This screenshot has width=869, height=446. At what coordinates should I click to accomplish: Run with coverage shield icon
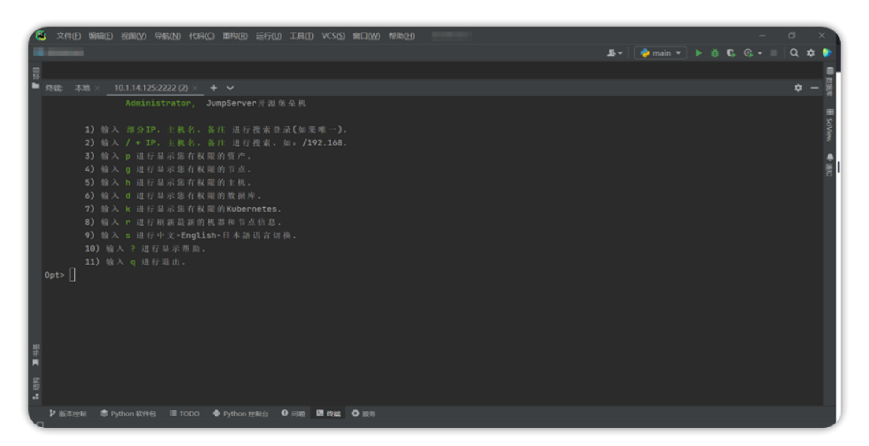tap(731, 53)
